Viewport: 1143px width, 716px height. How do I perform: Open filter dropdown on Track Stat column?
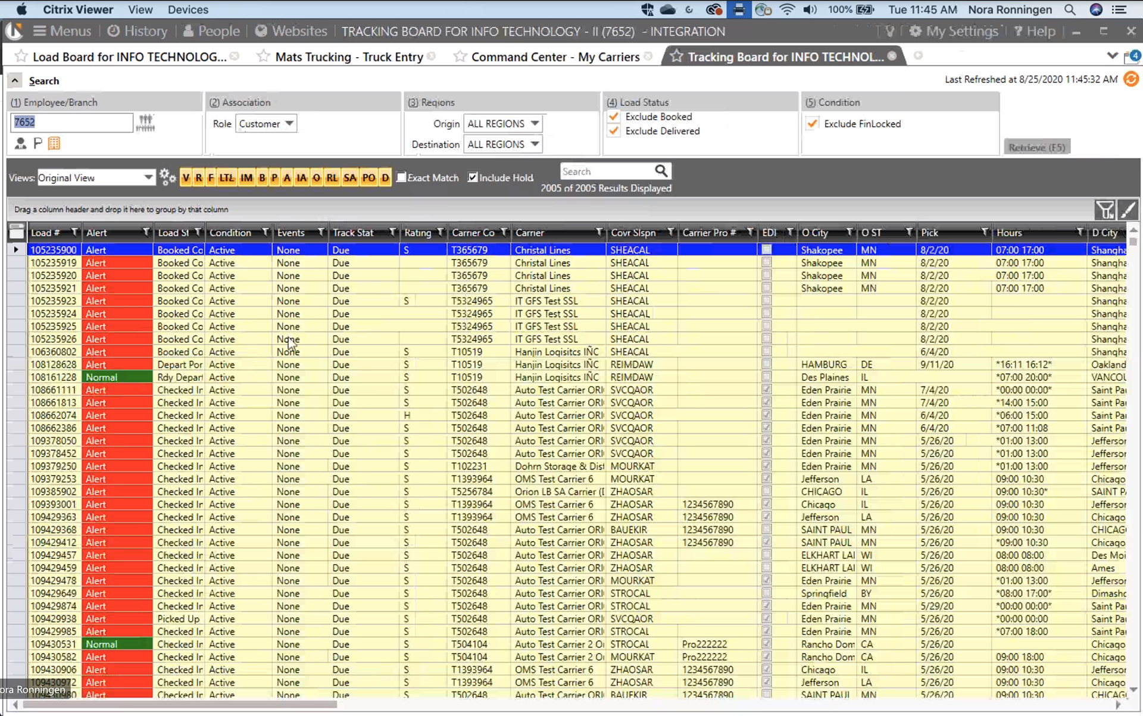click(392, 232)
